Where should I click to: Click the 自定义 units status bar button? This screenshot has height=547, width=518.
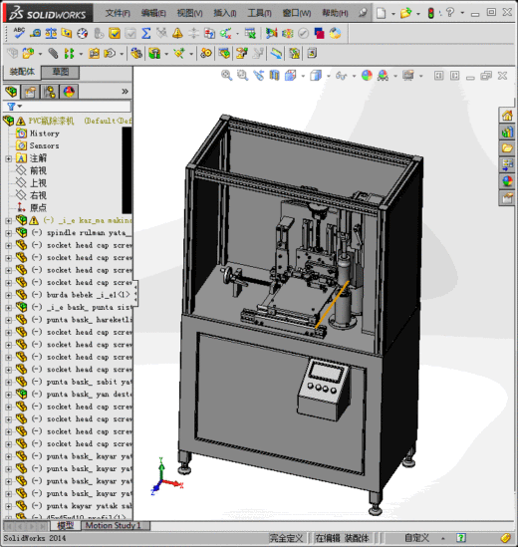pyautogui.click(x=416, y=538)
